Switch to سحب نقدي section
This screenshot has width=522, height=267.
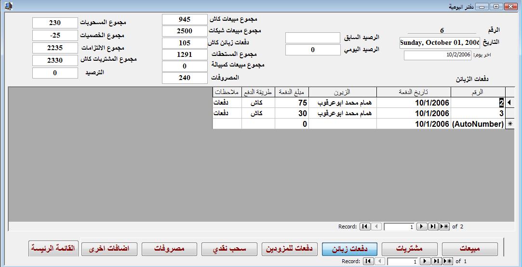229,249
